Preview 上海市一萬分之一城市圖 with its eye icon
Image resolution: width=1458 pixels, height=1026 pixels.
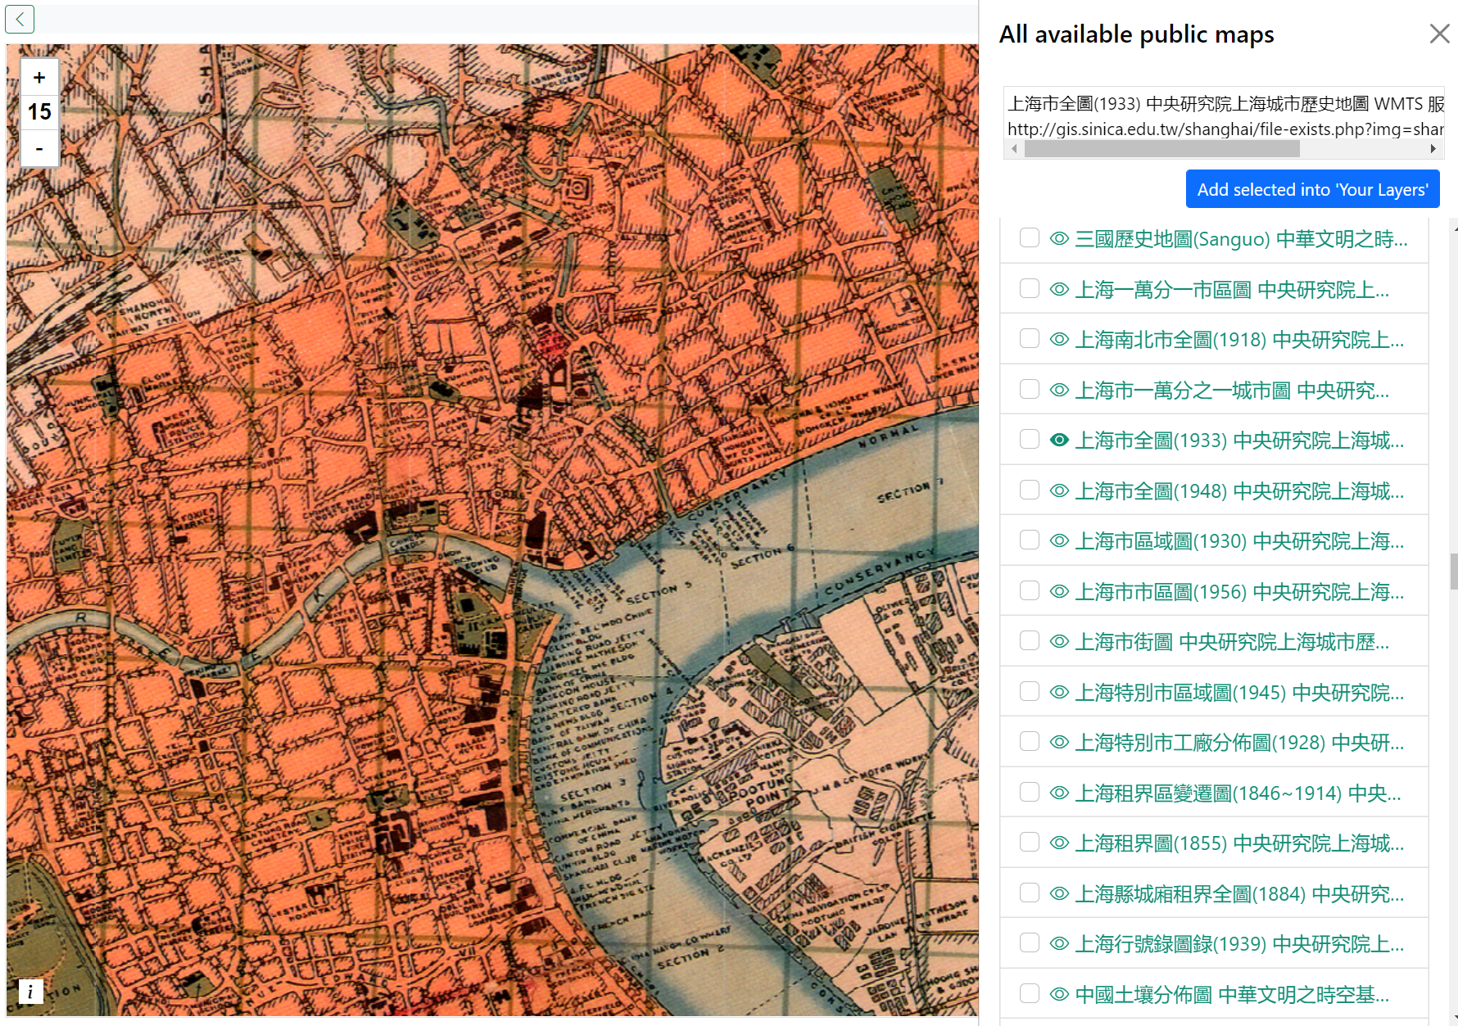tap(1059, 390)
